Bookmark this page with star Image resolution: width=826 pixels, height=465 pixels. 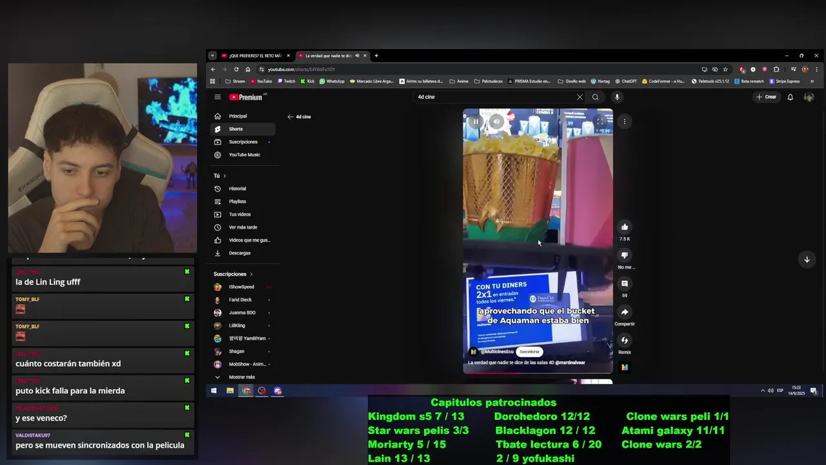click(x=725, y=69)
